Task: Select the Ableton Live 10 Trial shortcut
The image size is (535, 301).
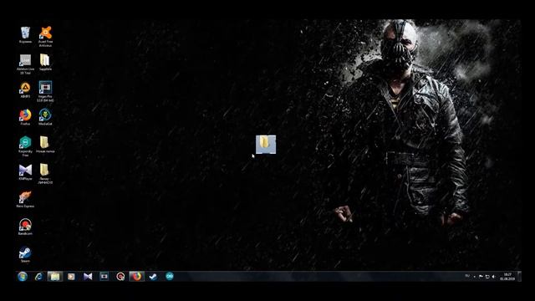Action: pos(25,64)
